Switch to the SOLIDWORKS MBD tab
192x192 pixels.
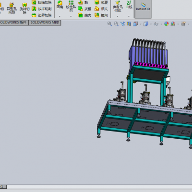45,23
